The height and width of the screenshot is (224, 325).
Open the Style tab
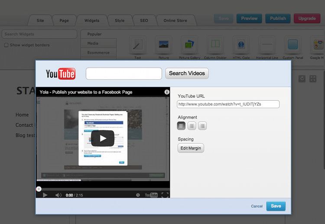point(120,20)
